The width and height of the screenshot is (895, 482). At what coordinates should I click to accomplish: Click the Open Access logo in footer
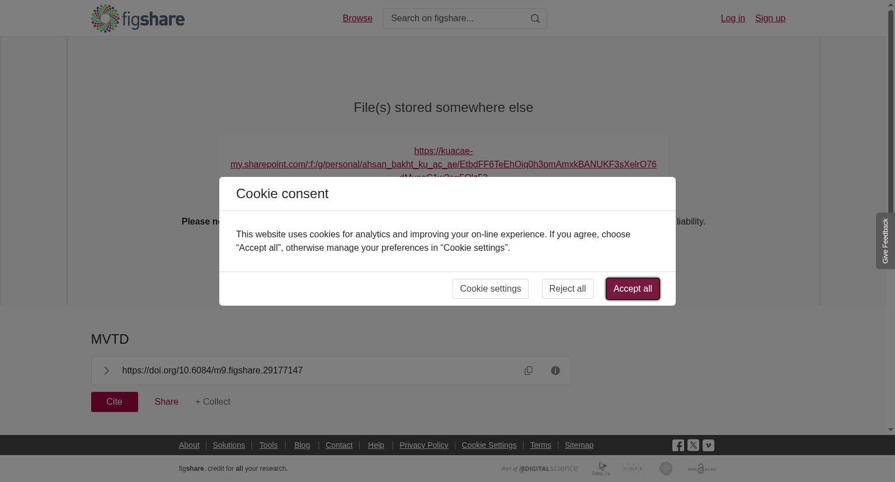(701, 469)
